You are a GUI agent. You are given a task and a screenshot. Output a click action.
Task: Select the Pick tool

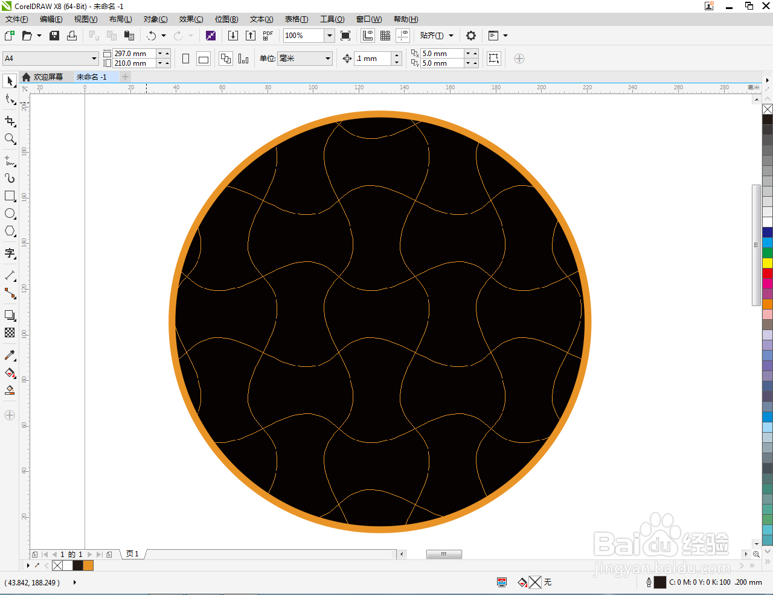pyautogui.click(x=10, y=81)
